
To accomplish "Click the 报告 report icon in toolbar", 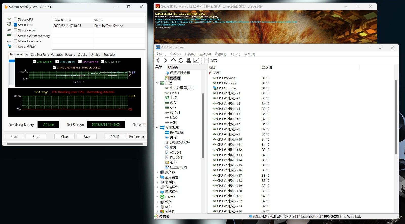I will click(x=206, y=60).
